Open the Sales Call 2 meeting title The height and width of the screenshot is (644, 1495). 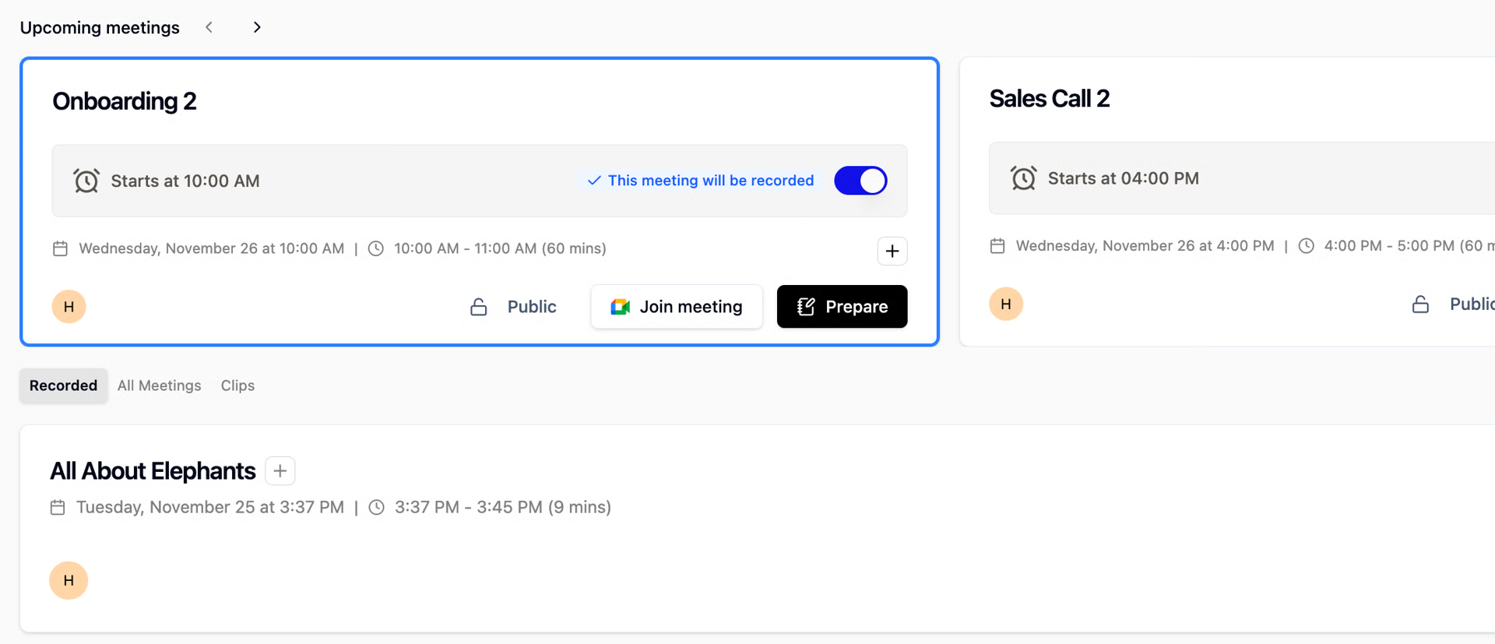click(x=1050, y=99)
